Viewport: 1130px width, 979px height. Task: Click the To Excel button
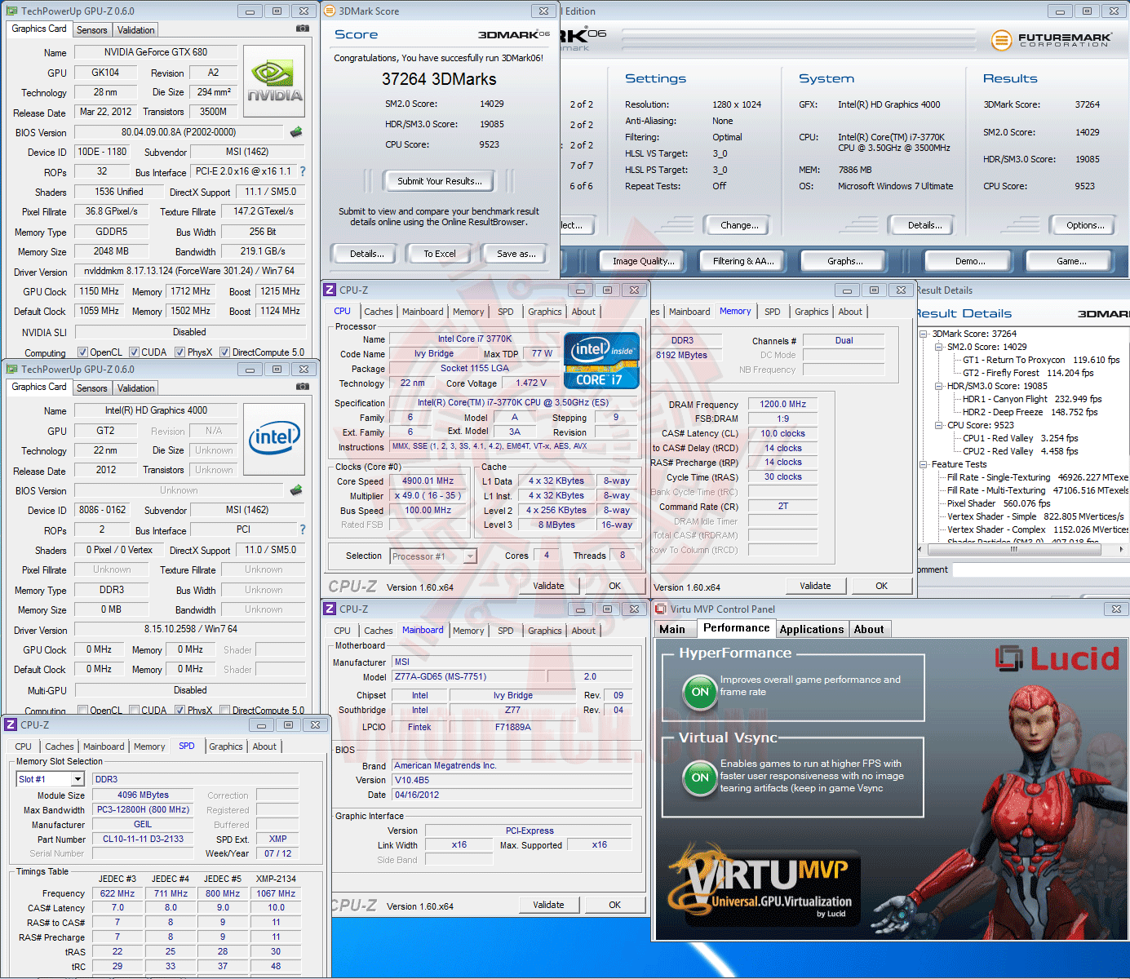click(440, 254)
